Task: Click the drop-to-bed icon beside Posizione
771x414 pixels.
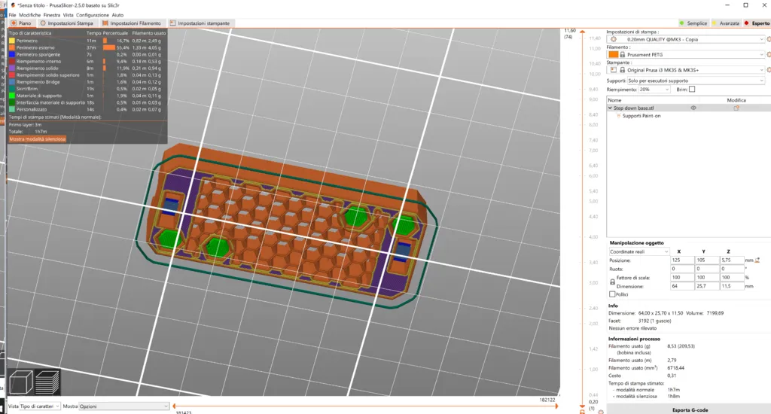Action: [x=757, y=260]
